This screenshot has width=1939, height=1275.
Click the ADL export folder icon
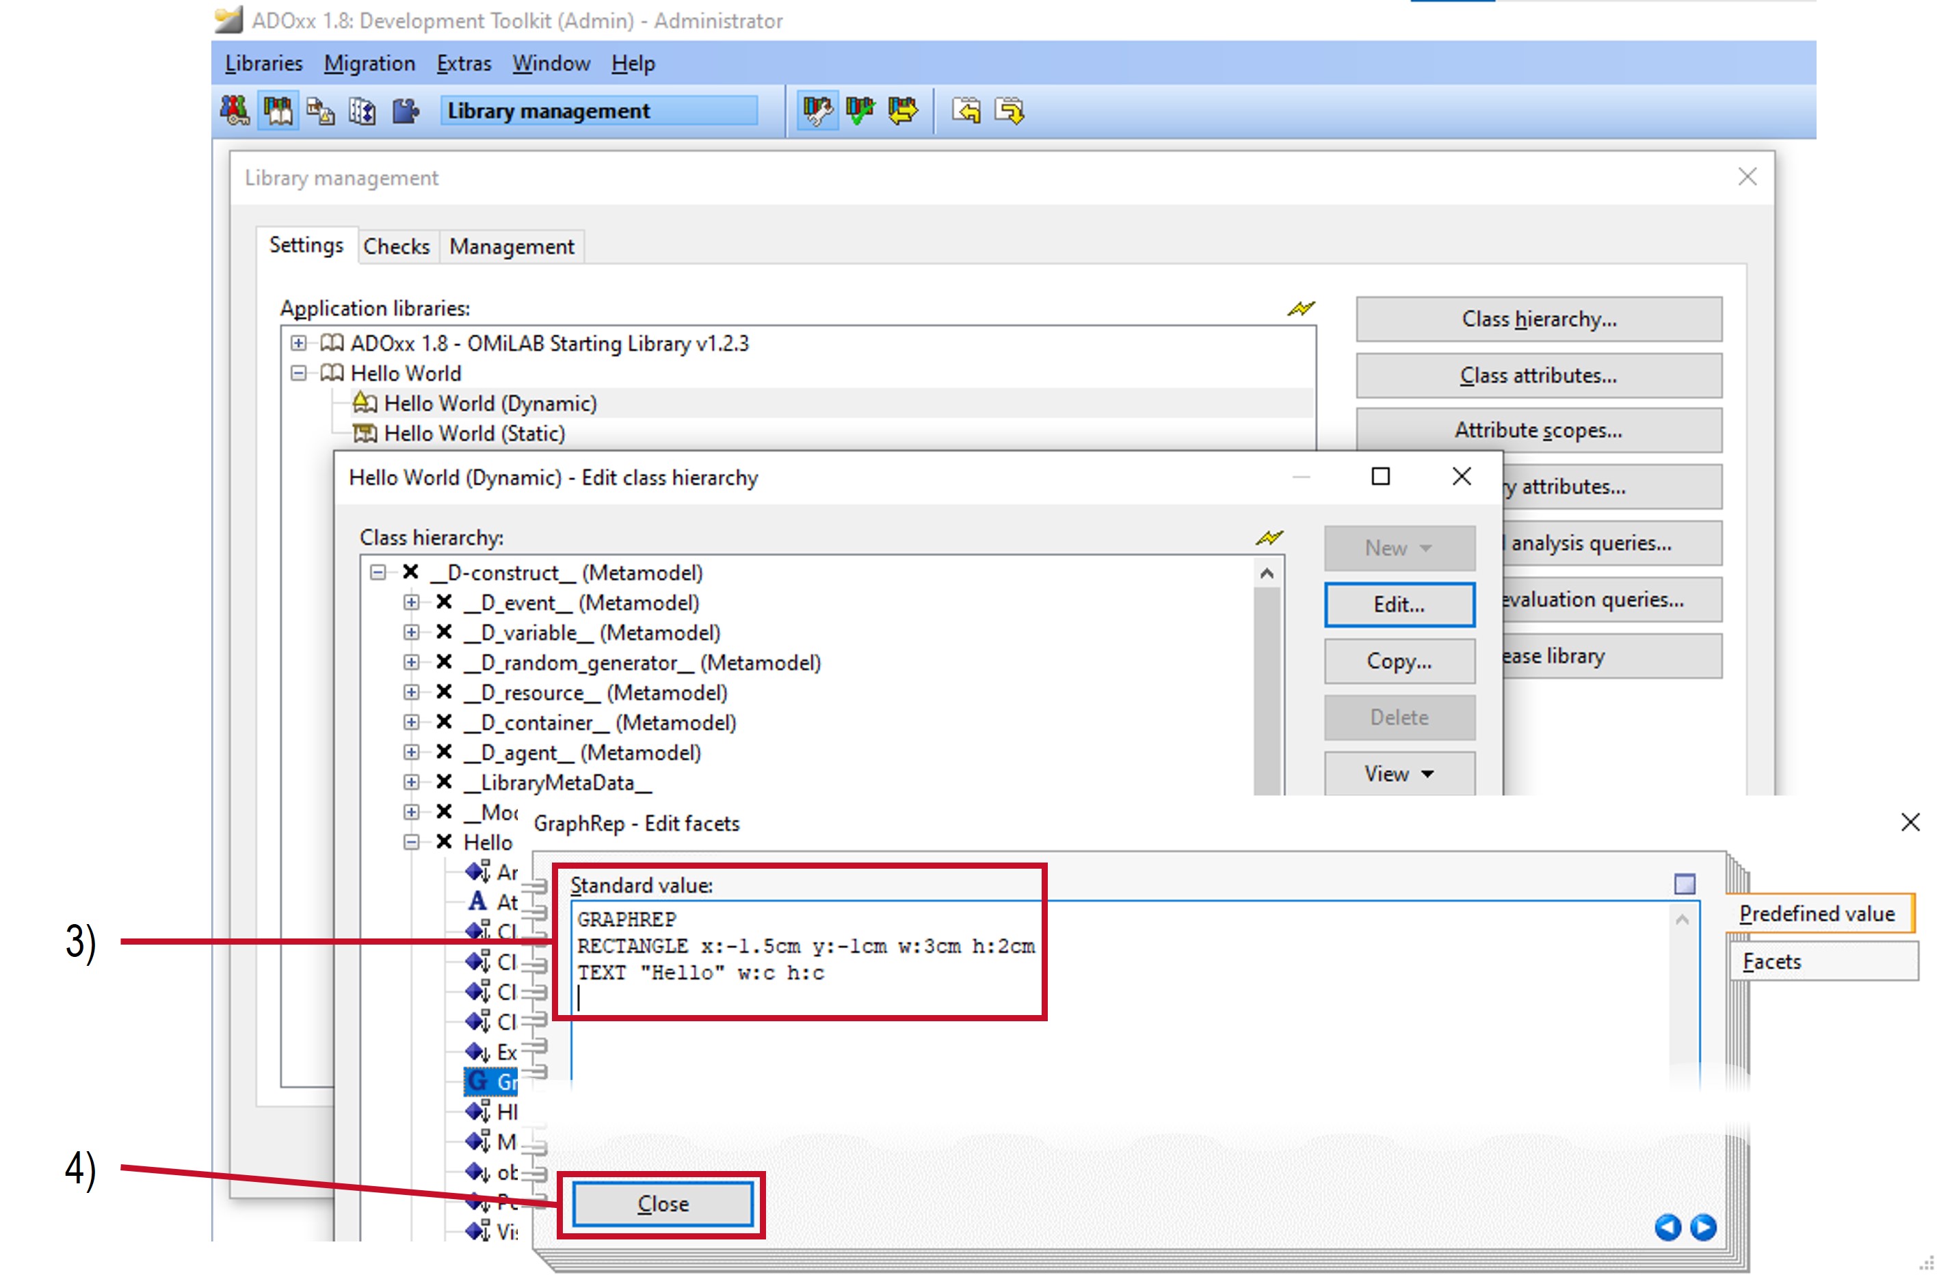[1010, 111]
